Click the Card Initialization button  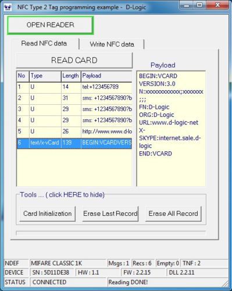[x=48, y=214]
